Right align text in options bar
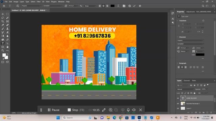This screenshot has width=216, height=121. coord(107,6)
